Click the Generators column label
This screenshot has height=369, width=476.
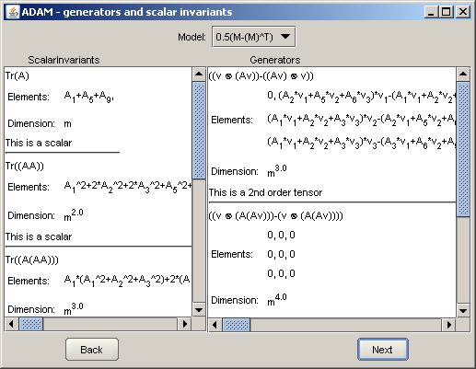coord(275,60)
